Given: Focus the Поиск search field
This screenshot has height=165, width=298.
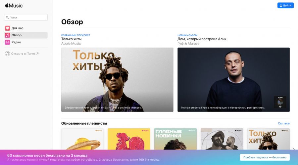Looking at the screenshot, I should click(x=25, y=17).
